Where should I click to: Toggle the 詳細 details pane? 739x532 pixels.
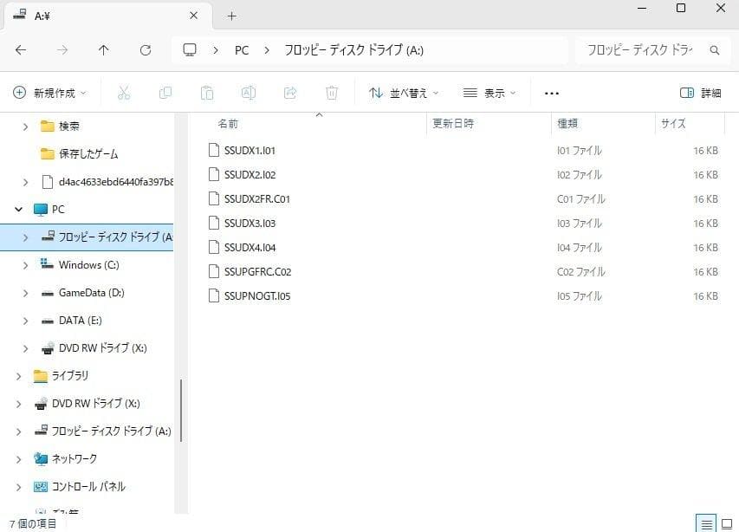point(701,93)
